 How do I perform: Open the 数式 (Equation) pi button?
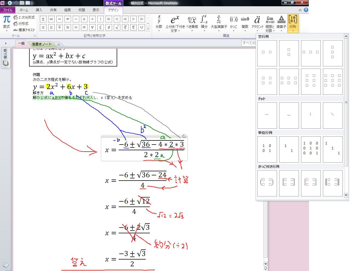click(x=7, y=23)
